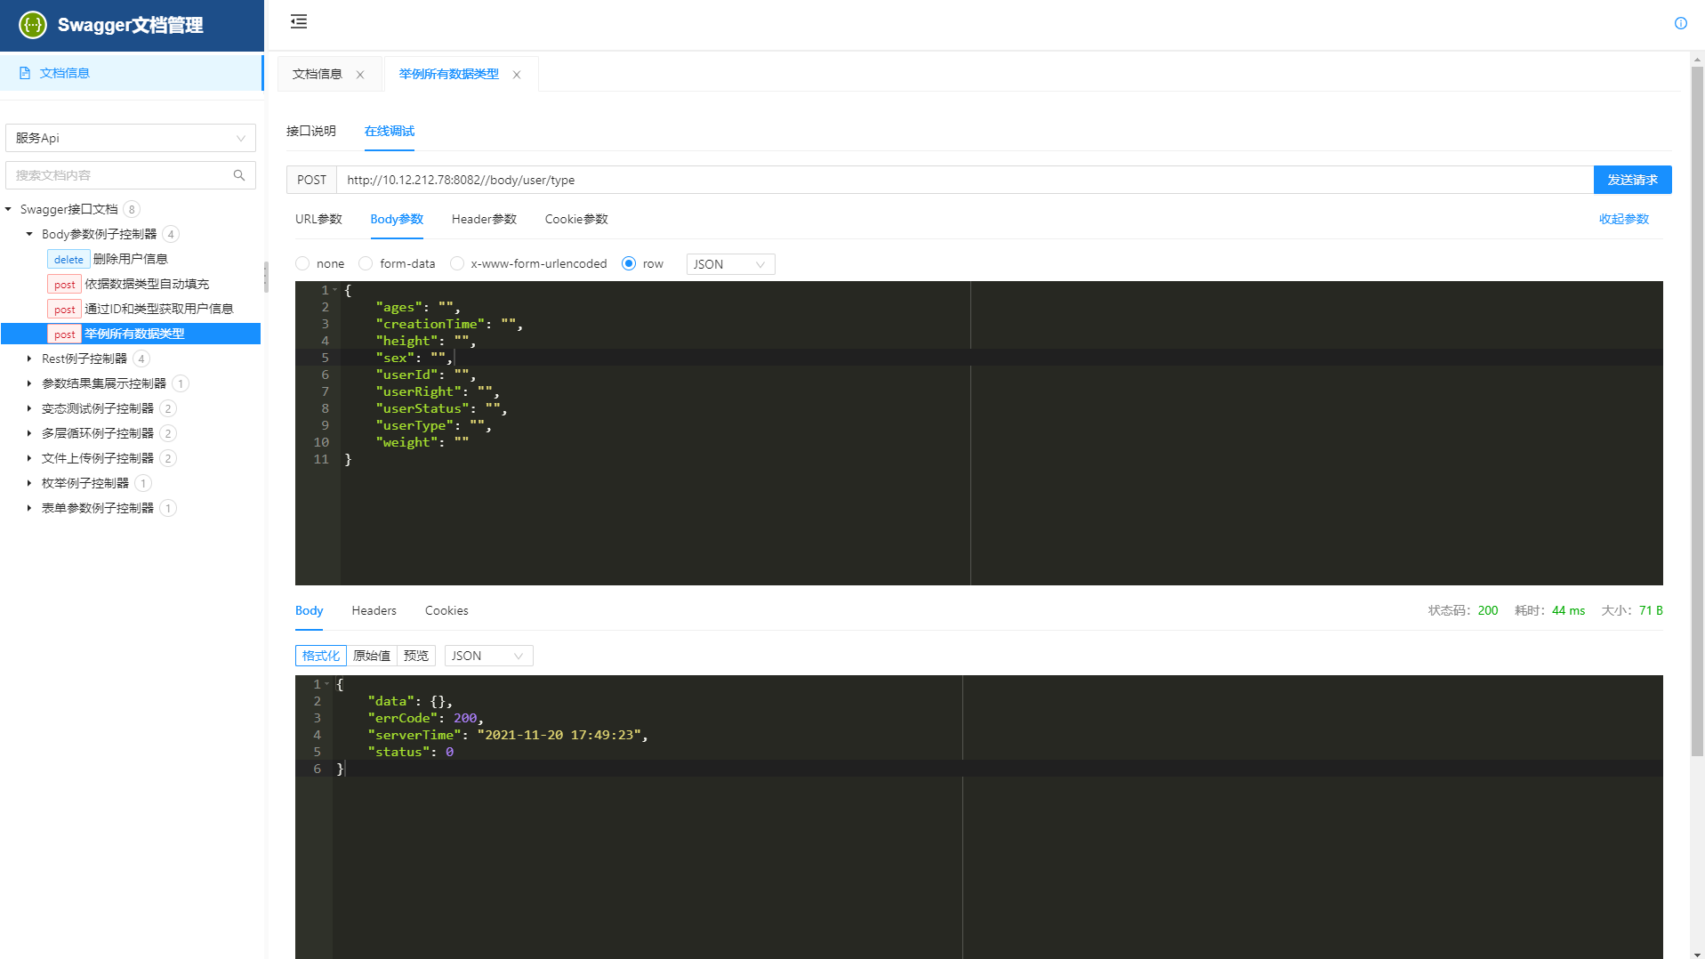Image resolution: width=1705 pixels, height=959 pixels.
Task: Expand the 文件上传例子控制器 node
Action: tap(29, 458)
